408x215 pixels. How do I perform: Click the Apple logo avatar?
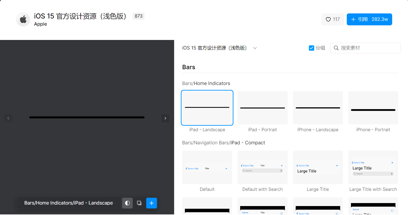(x=23, y=20)
